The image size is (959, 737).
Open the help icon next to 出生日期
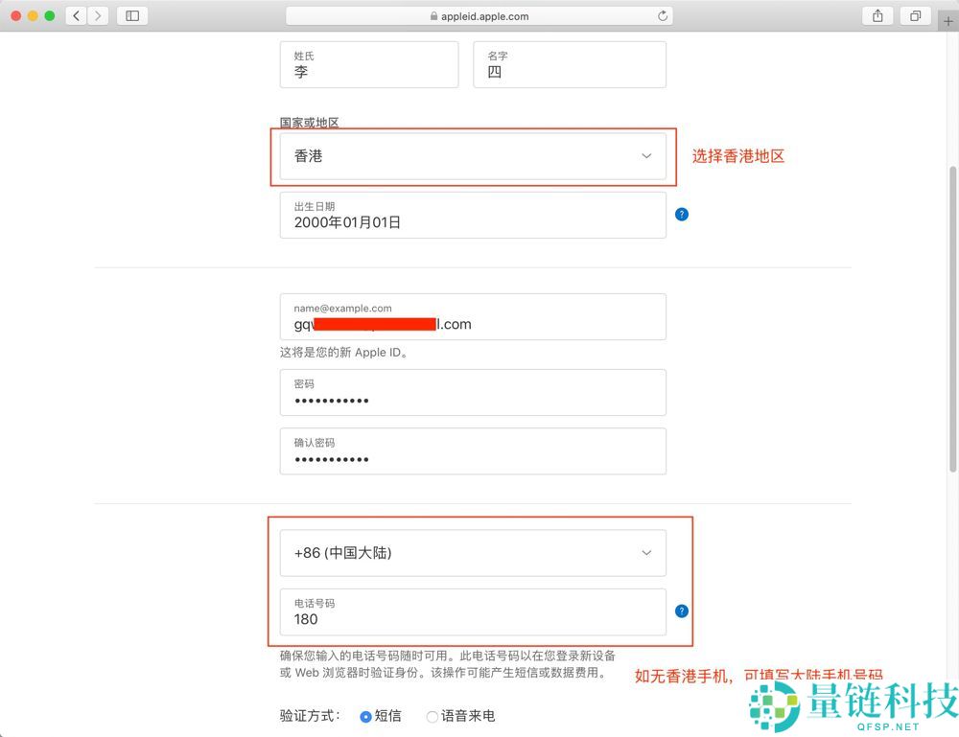click(682, 215)
